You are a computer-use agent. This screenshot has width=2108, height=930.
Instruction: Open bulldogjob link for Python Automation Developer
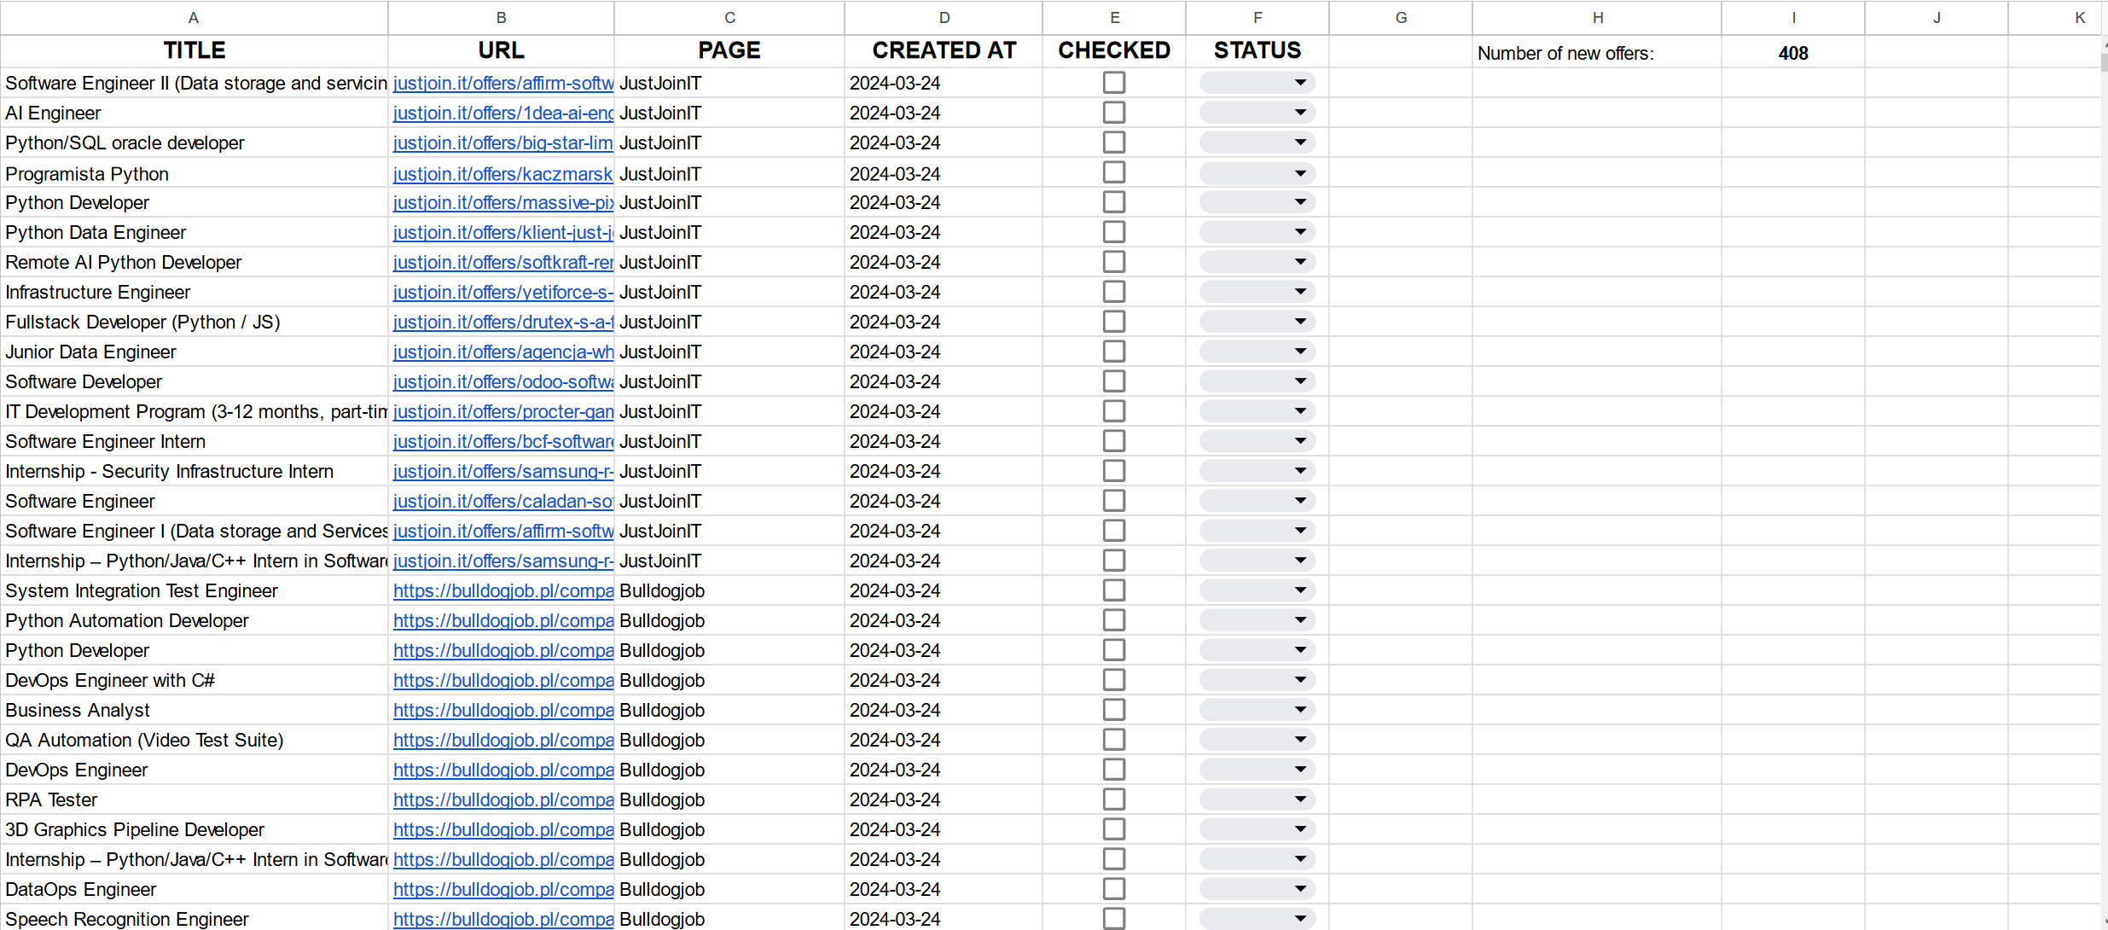click(502, 621)
